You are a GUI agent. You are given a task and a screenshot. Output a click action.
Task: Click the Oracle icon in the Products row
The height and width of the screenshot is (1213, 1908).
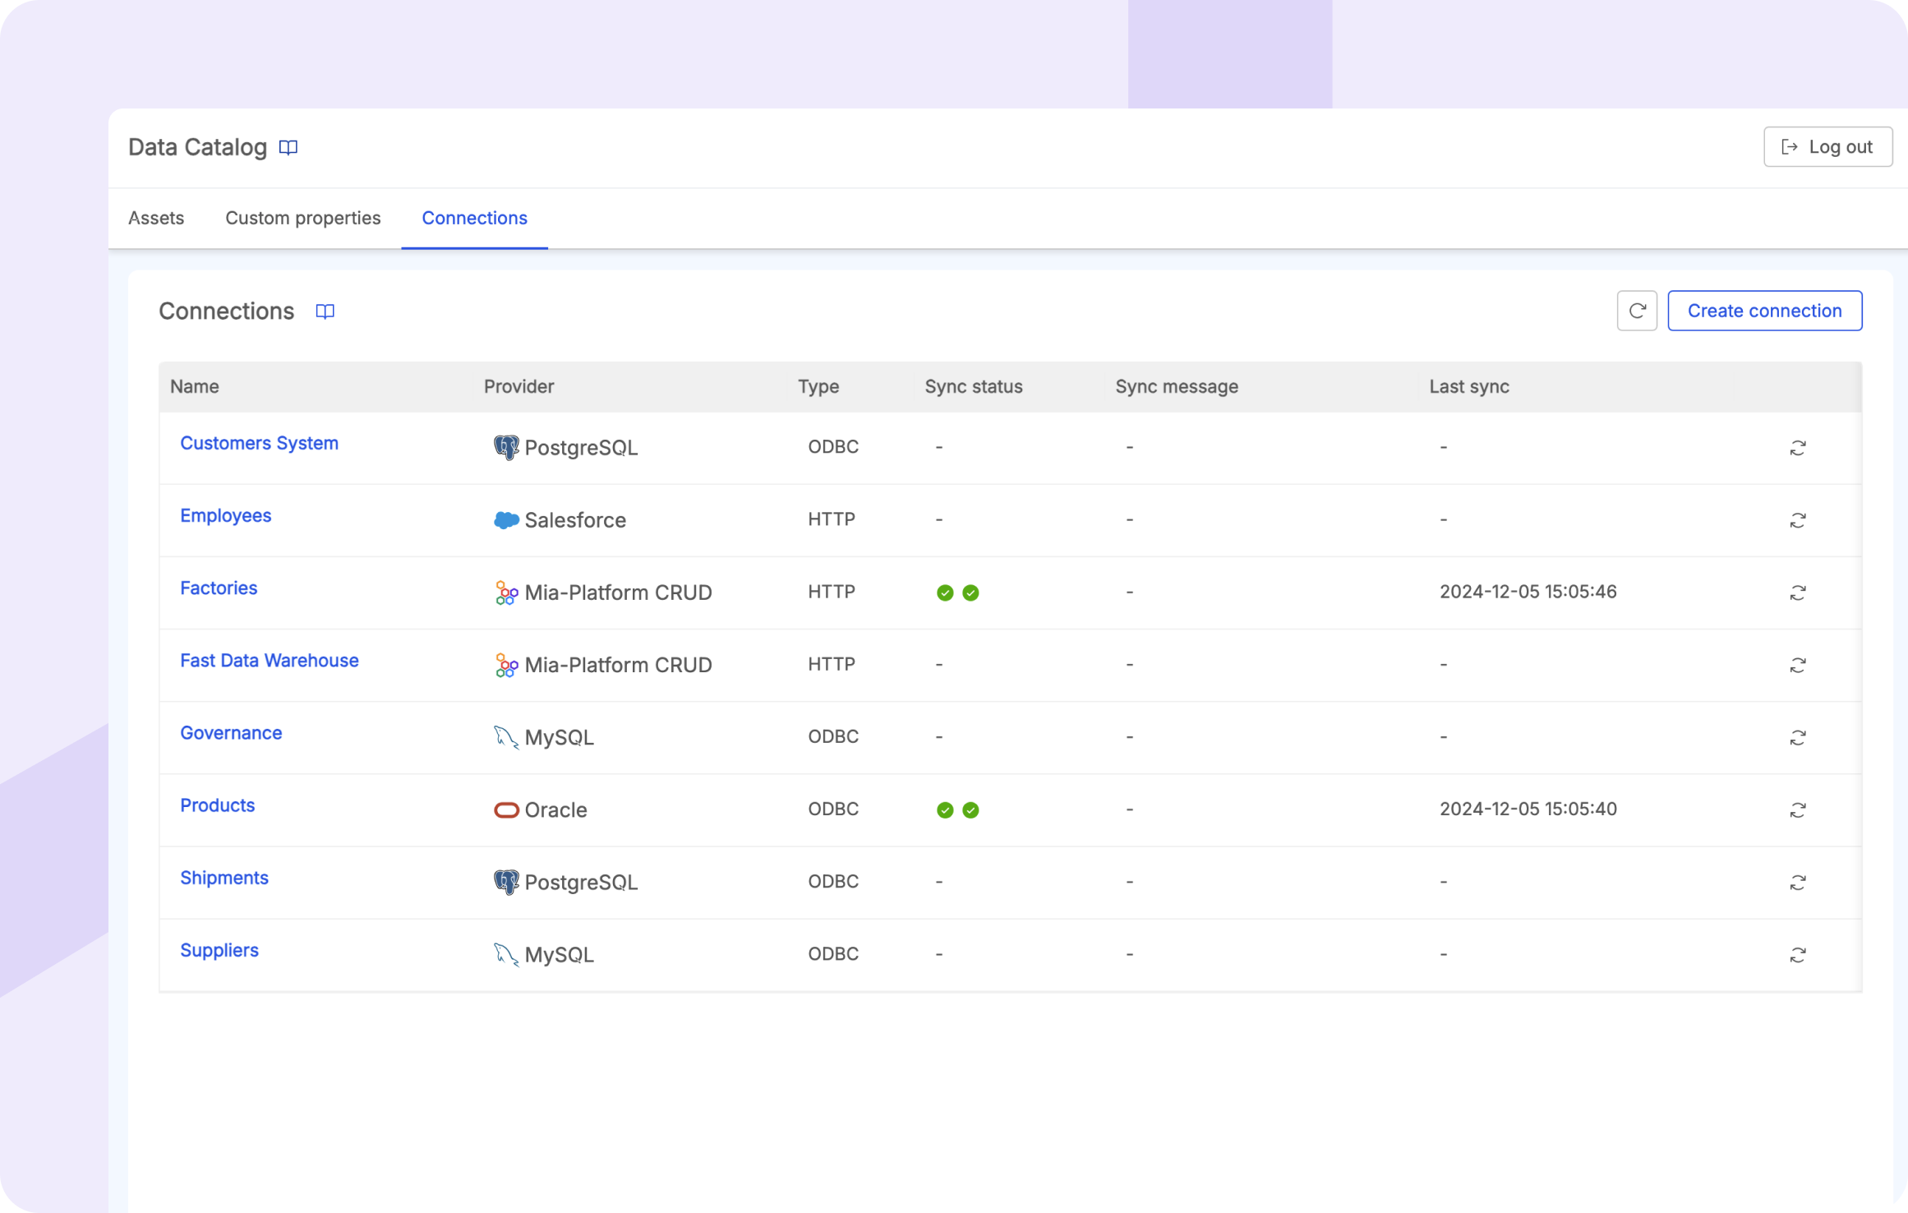[x=505, y=809]
